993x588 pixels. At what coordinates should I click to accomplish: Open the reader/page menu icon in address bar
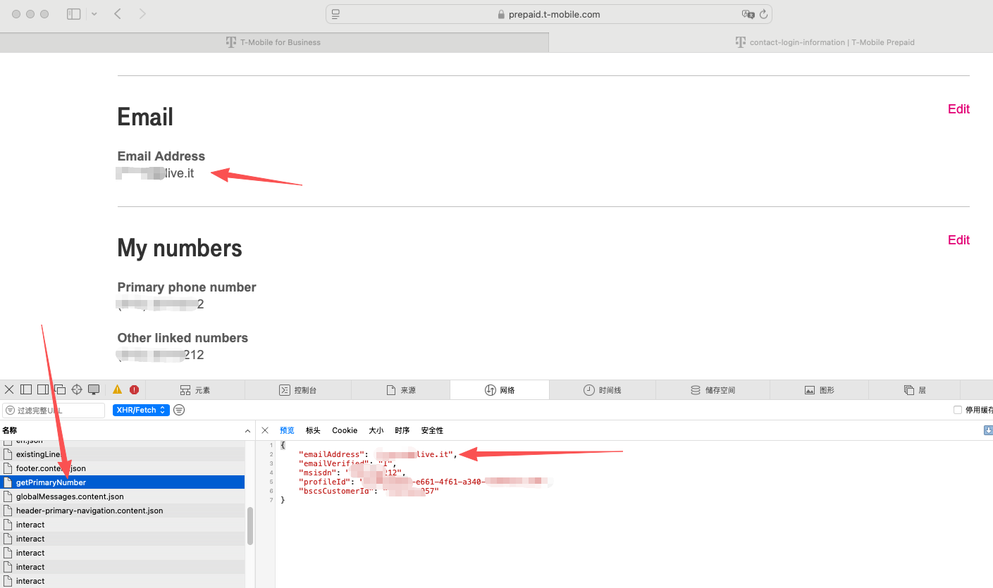point(335,14)
